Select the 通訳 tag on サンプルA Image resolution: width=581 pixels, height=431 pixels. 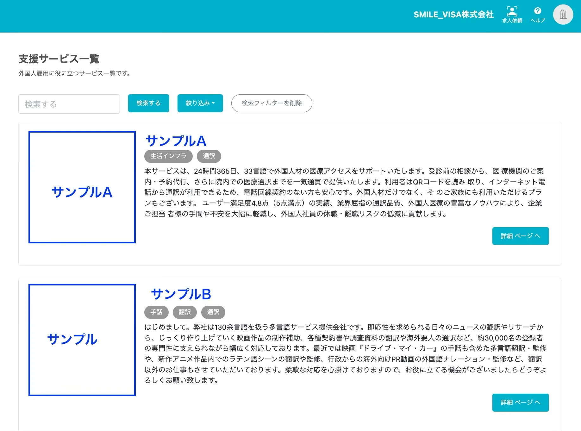click(x=209, y=156)
